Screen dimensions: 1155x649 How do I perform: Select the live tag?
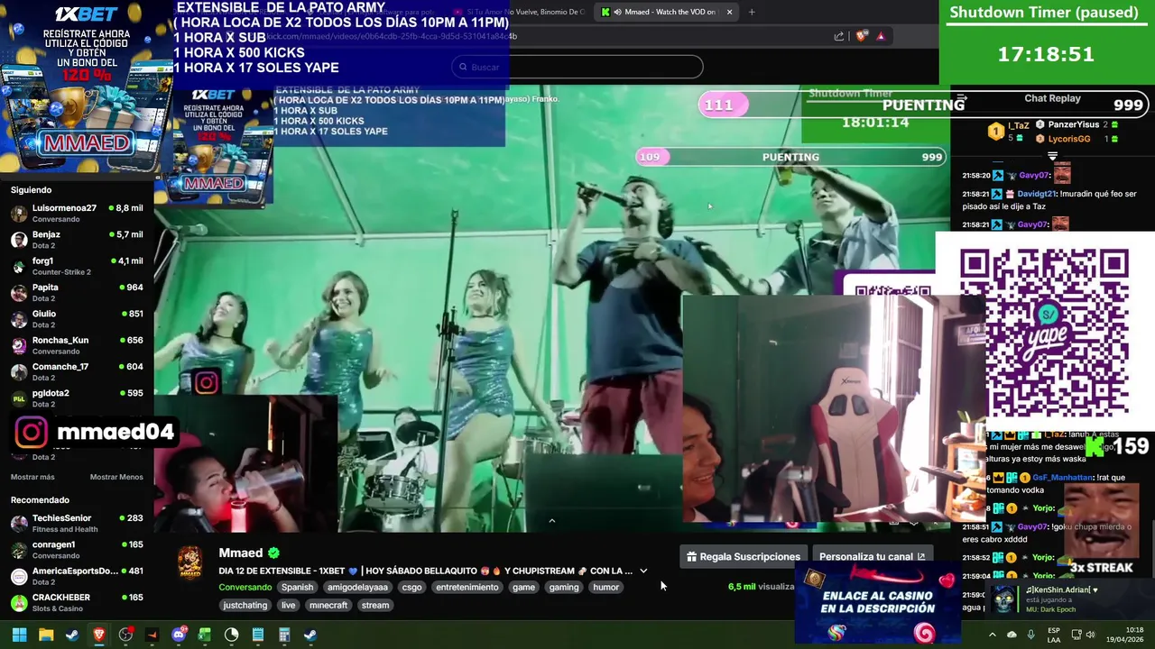288,605
